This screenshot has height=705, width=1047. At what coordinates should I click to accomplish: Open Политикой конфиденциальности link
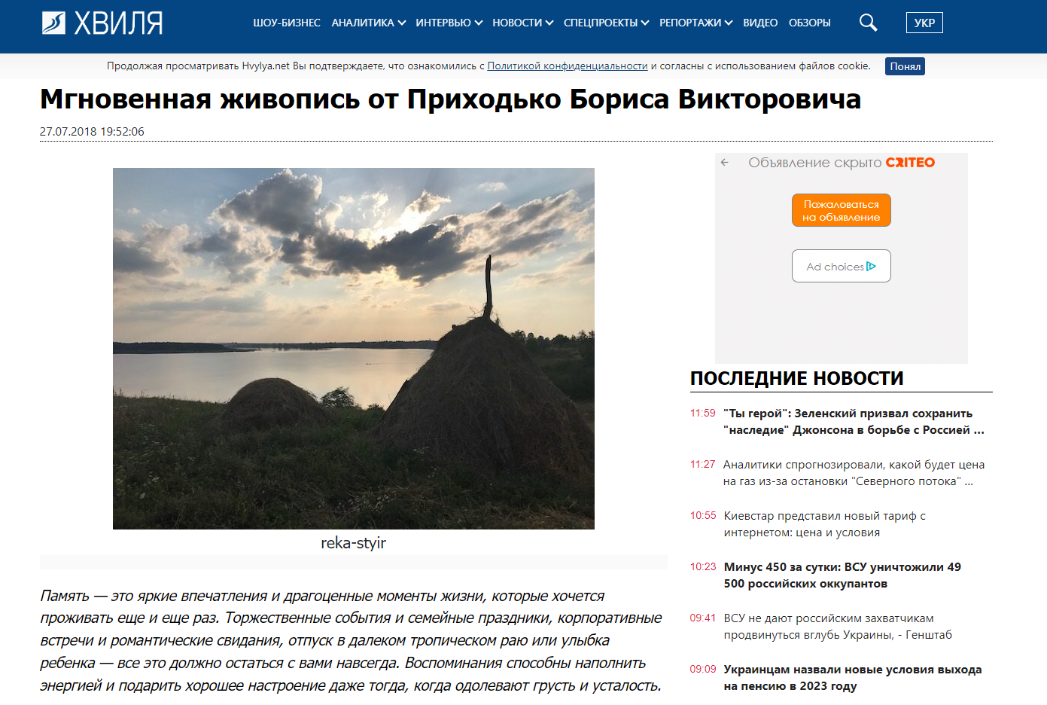click(568, 66)
